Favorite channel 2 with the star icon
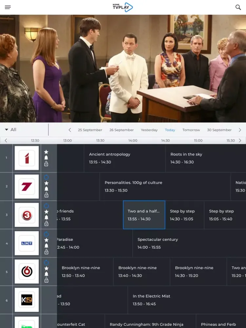 [46, 183]
